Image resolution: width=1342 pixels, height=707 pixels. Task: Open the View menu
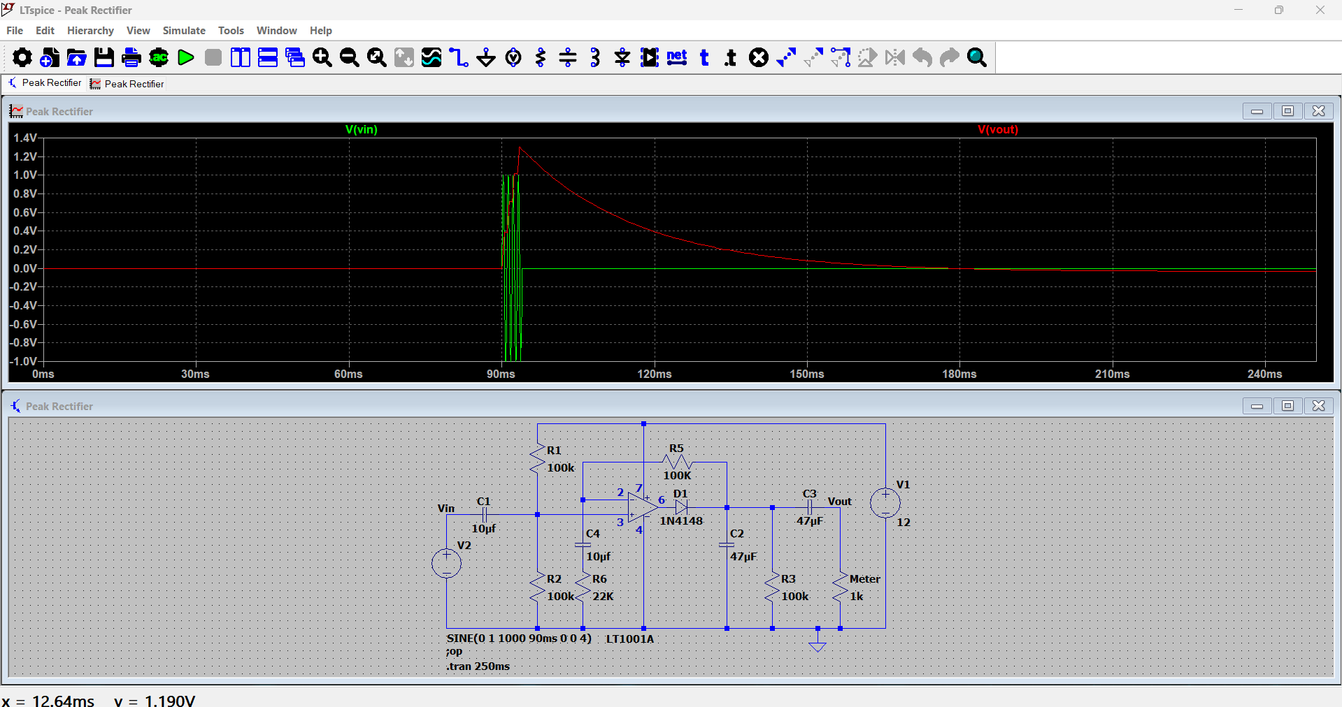[138, 31]
